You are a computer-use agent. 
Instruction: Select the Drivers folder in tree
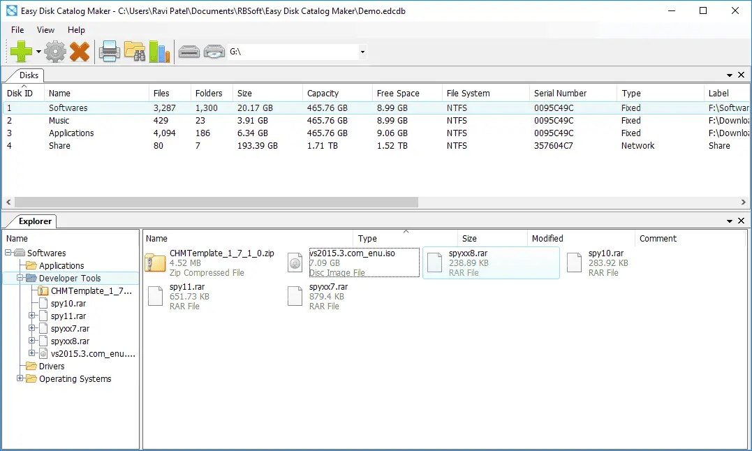[51, 366]
